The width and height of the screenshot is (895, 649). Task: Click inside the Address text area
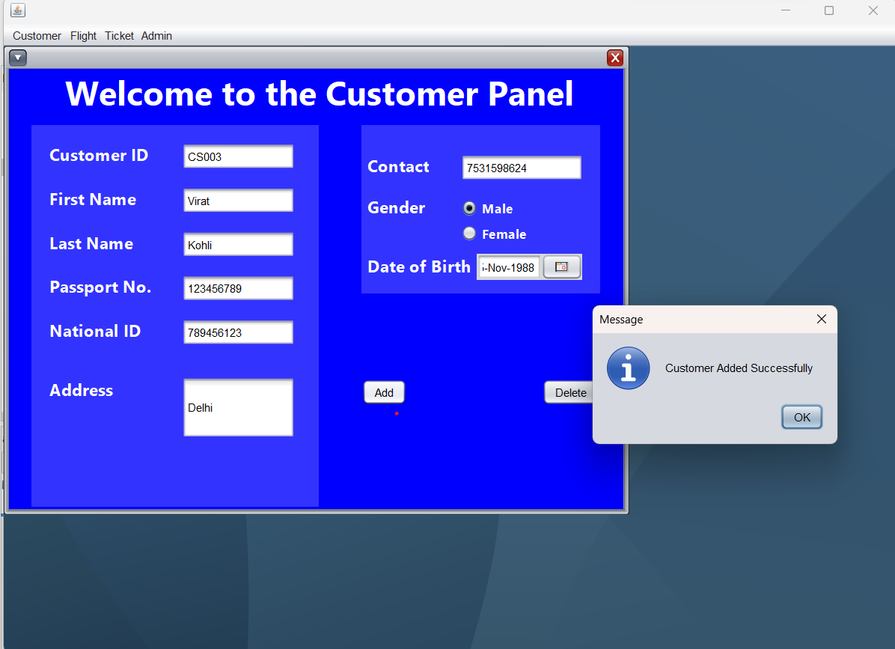(238, 407)
